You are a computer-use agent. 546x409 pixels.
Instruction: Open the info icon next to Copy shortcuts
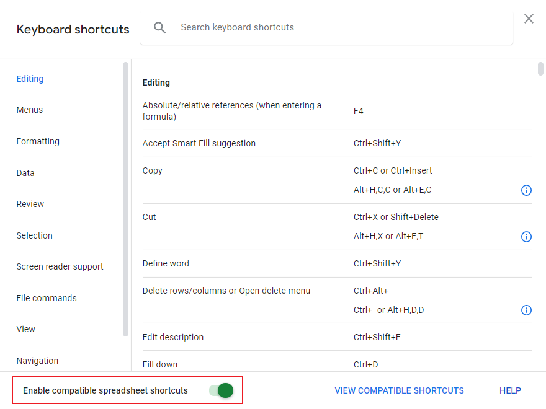526,190
